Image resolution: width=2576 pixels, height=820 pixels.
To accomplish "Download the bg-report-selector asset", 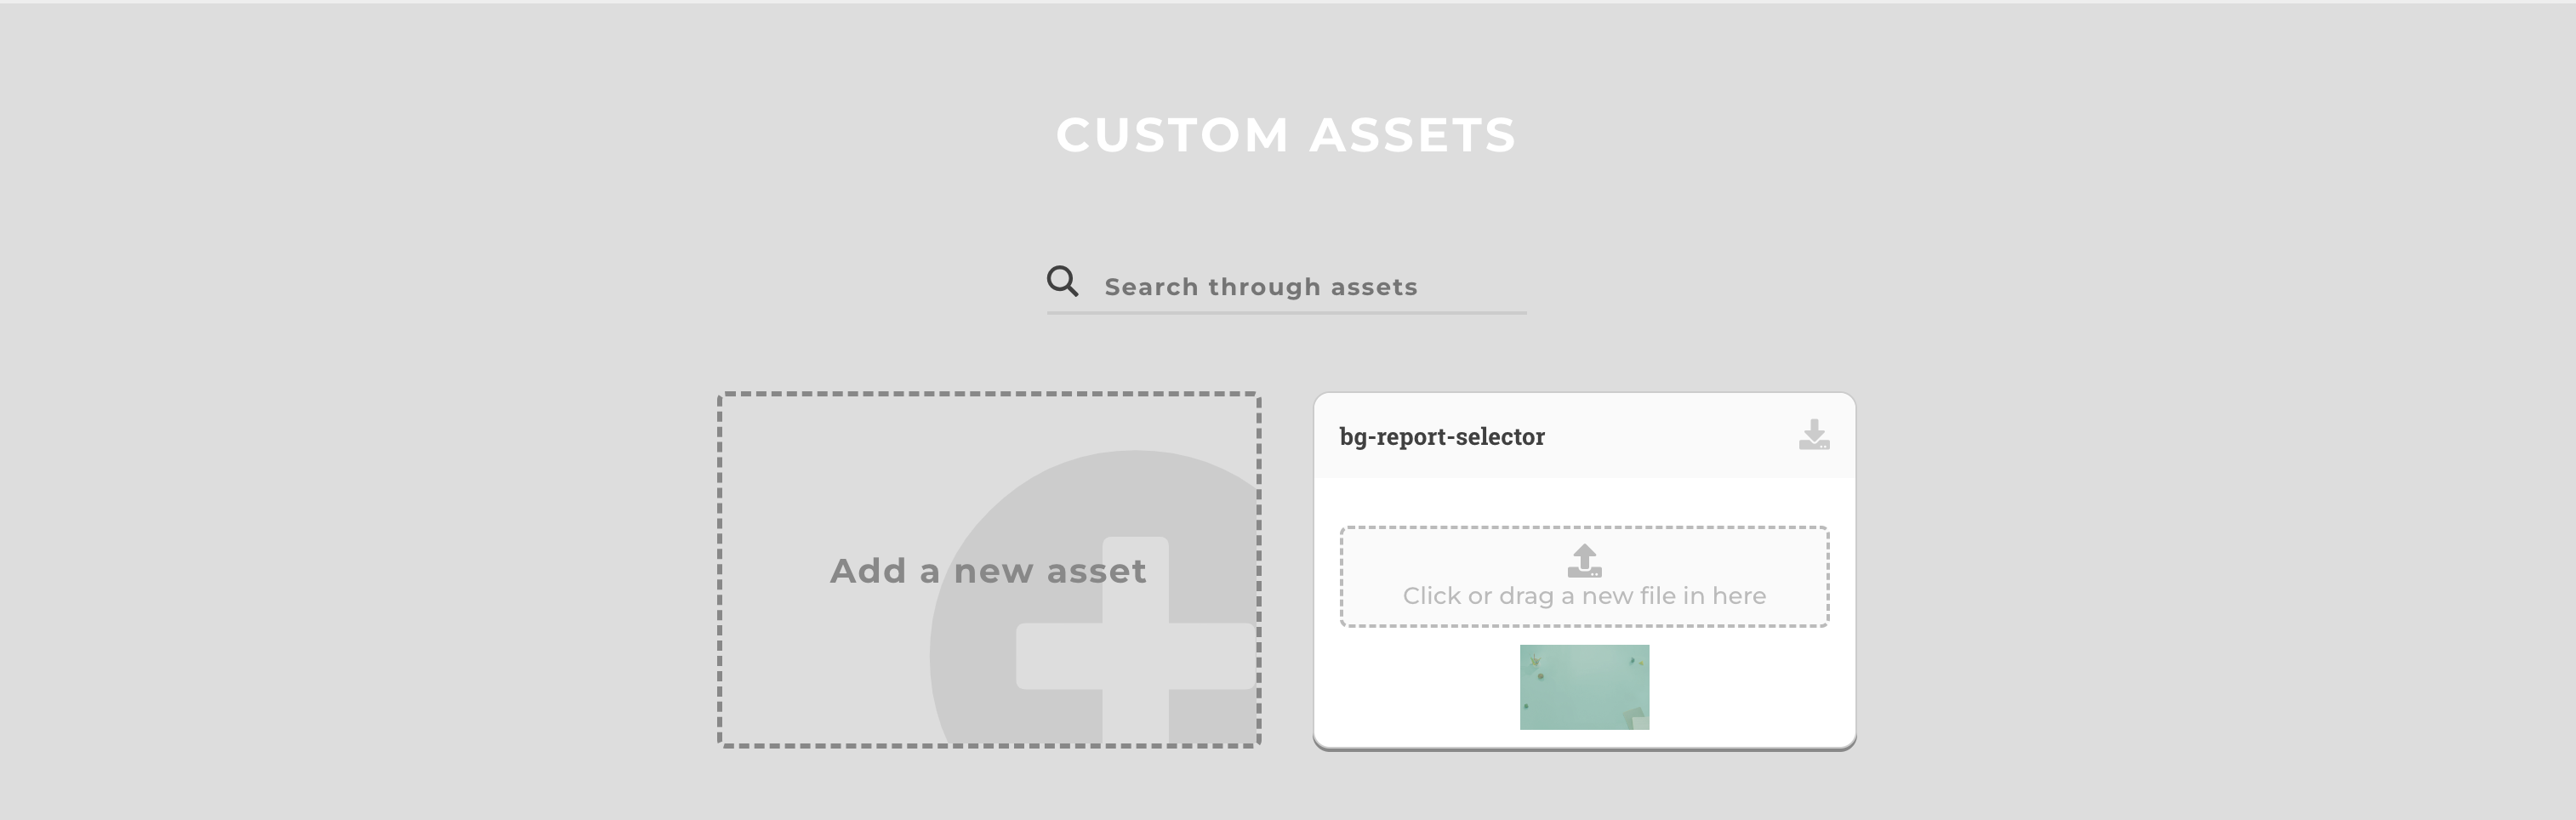I will (x=1813, y=435).
